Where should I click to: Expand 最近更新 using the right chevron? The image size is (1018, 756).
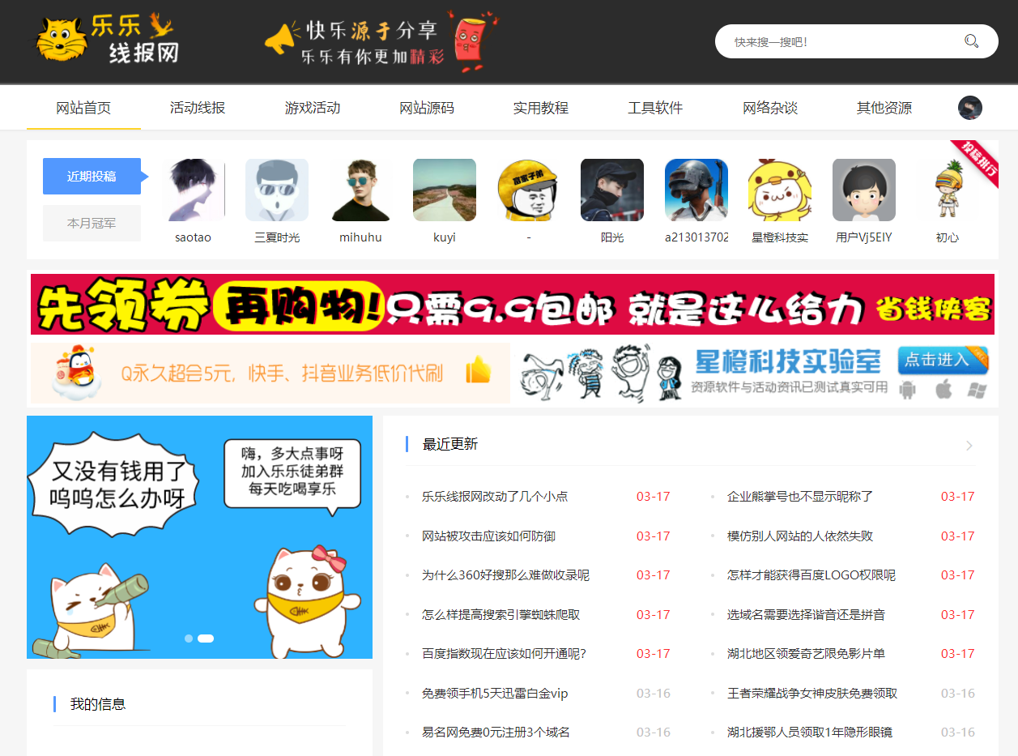pyautogui.click(x=970, y=445)
